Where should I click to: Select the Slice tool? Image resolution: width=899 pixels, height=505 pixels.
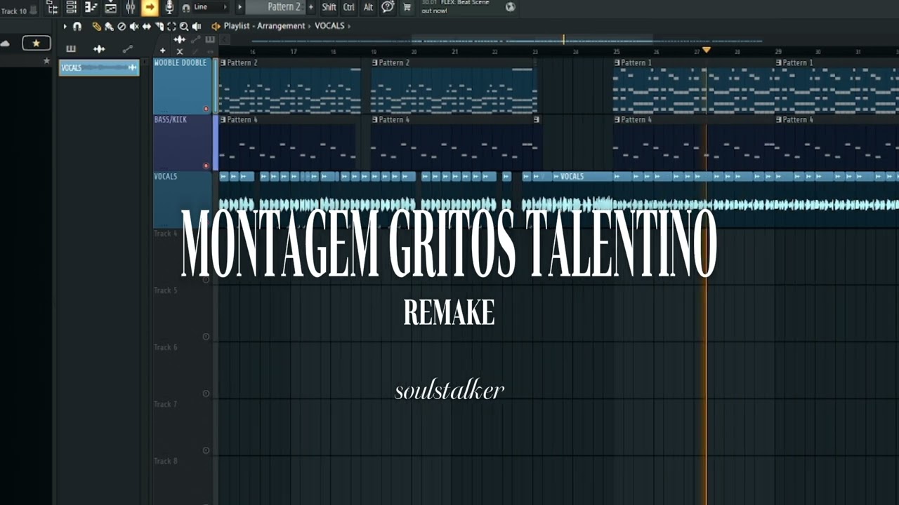click(x=159, y=27)
